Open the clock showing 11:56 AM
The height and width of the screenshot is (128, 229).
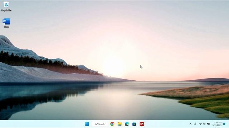[x=217, y=124]
